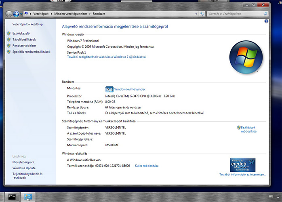Open Windows Update link
This screenshot has width=282, height=202.
24,168
